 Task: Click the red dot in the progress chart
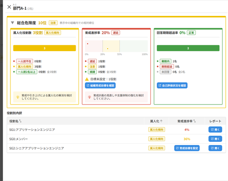(x=88, y=44)
